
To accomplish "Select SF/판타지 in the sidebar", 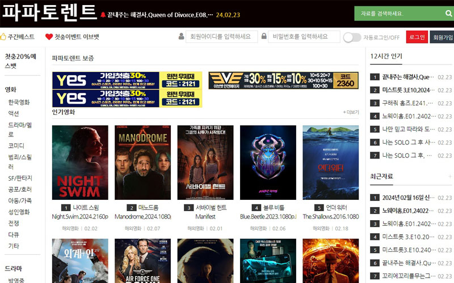I will pyautogui.click(x=20, y=178).
